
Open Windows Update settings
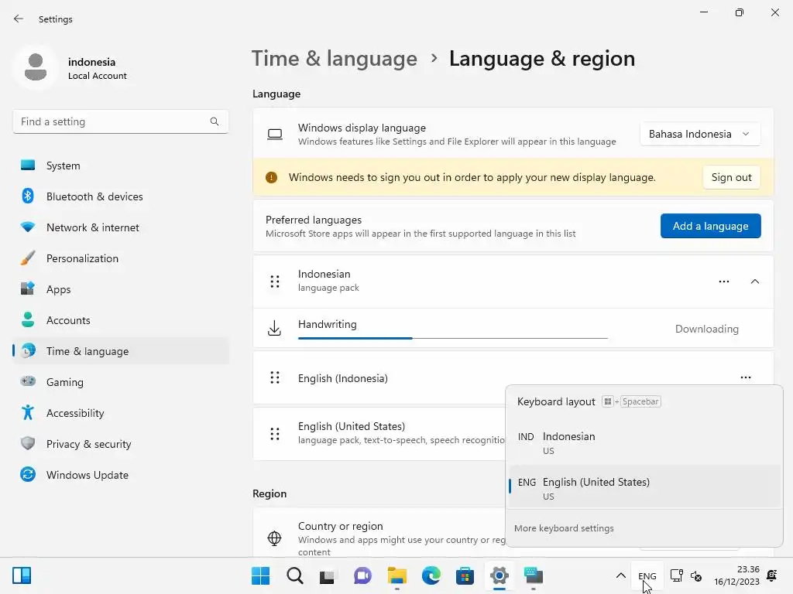tap(120, 475)
